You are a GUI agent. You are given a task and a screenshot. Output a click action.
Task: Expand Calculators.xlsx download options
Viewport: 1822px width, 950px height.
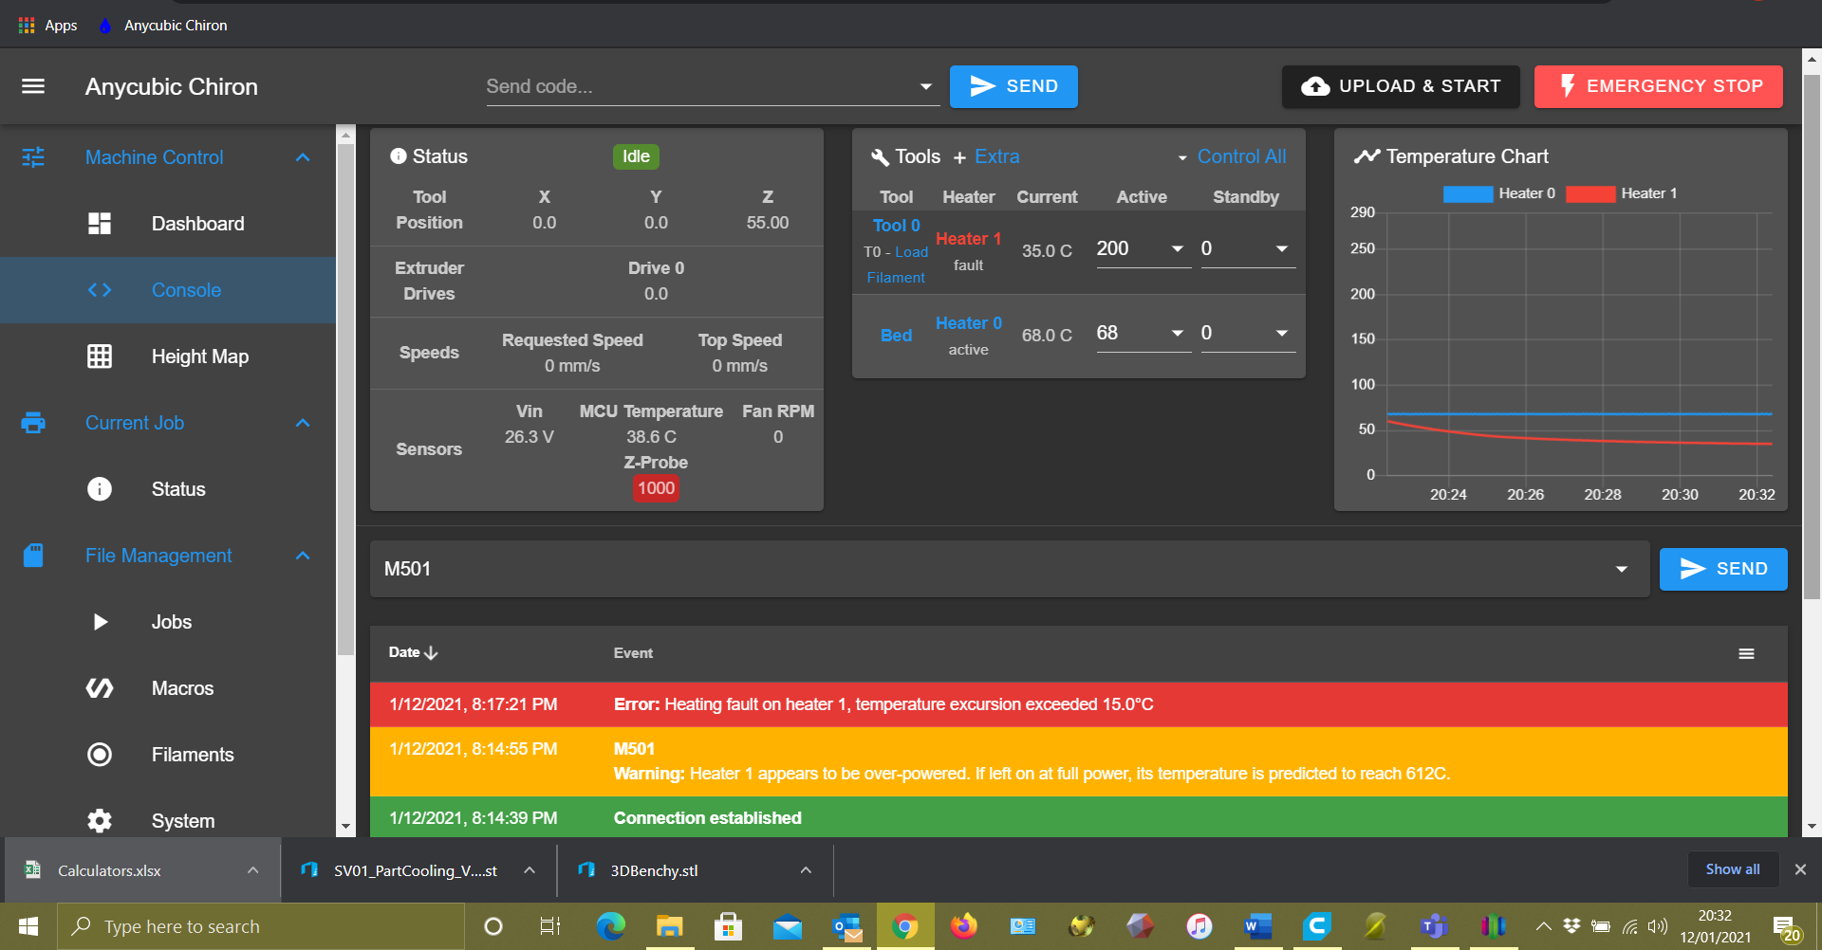(x=252, y=870)
